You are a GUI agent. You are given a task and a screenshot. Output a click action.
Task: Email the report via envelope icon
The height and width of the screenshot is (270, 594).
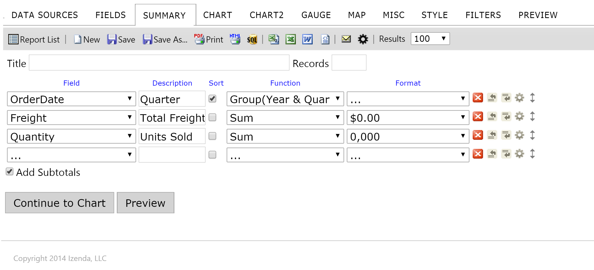pyautogui.click(x=346, y=39)
